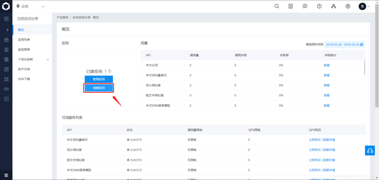
Task: Click 立即购买 for 短文本相似度
Action: click(x=315, y=160)
